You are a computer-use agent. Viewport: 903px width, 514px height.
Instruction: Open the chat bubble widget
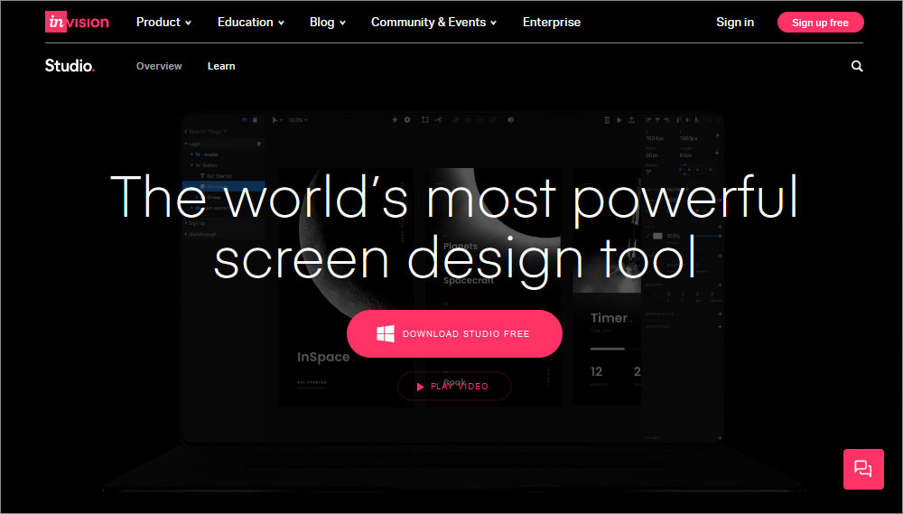(863, 469)
